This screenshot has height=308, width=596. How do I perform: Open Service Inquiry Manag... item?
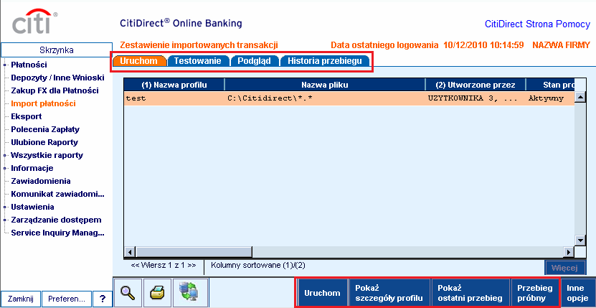57,233
